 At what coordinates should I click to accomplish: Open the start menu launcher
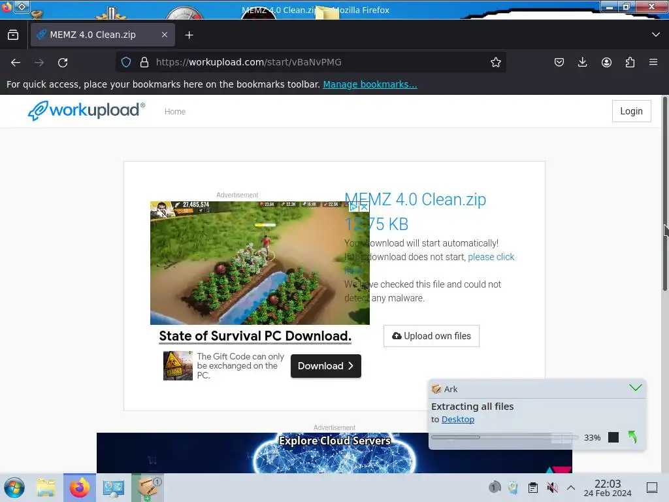click(14, 488)
